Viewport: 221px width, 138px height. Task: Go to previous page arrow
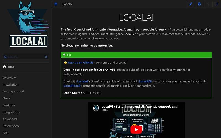[x=208, y=4]
